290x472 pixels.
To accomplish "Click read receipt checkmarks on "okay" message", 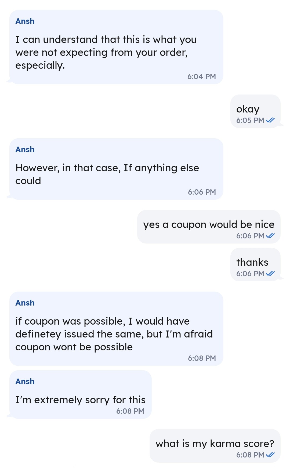I will pos(270,120).
